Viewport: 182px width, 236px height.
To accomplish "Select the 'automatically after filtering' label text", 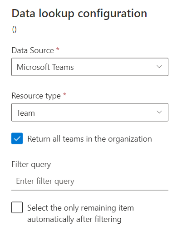I will pos(74,219).
